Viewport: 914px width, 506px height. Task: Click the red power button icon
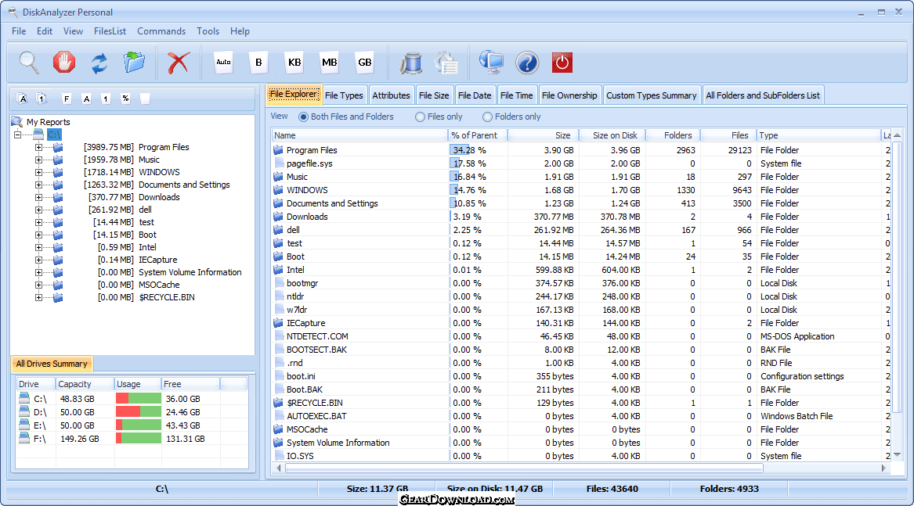pos(562,63)
